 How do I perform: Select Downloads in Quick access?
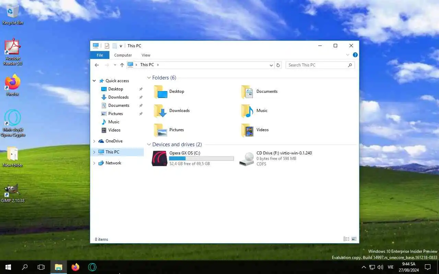coord(118,97)
